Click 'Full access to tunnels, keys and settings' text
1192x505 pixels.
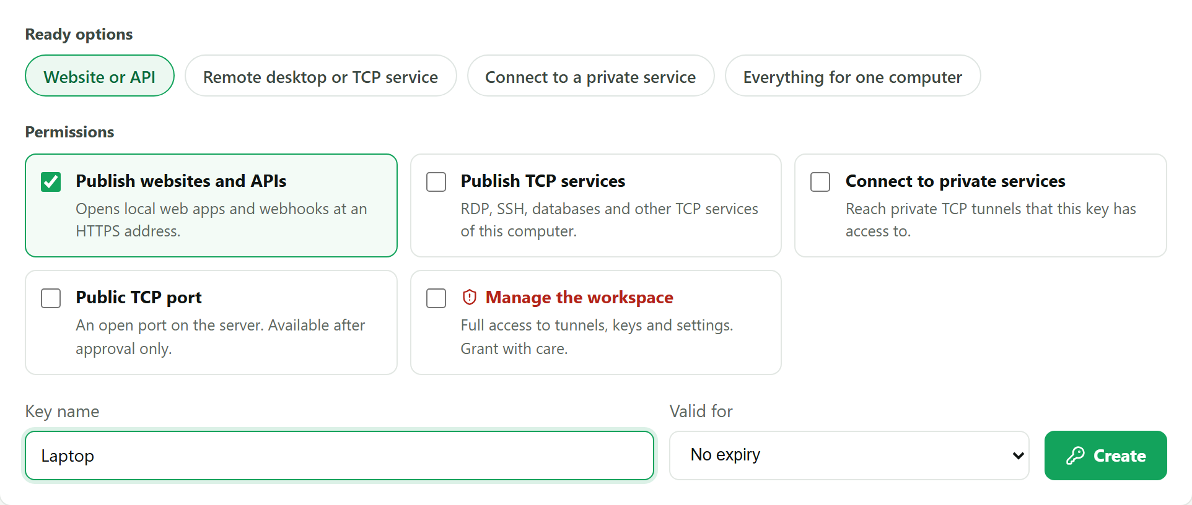coord(597,337)
